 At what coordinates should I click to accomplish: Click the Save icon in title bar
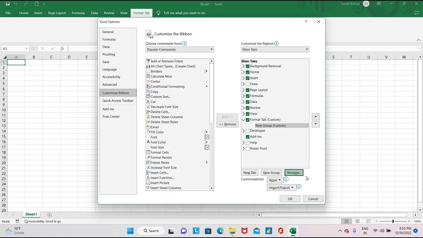[x=8, y=4]
